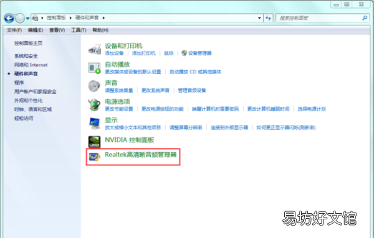374x238 pixels.
Task: Open 轻松访问 category
Action: [x=24, y=118]
